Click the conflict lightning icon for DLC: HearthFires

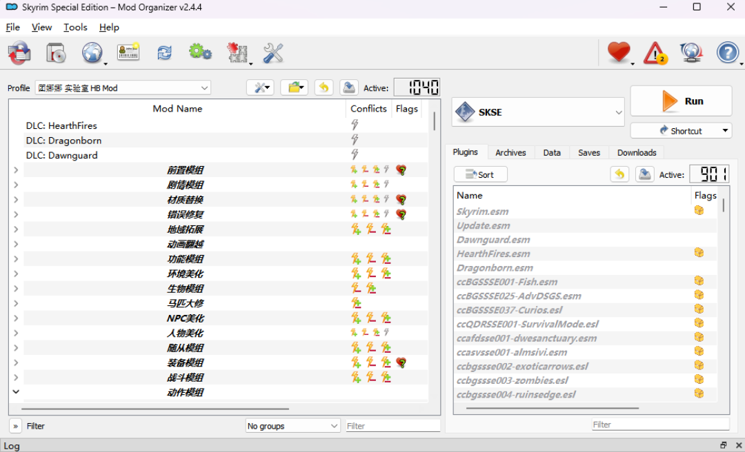click(355, 125)
